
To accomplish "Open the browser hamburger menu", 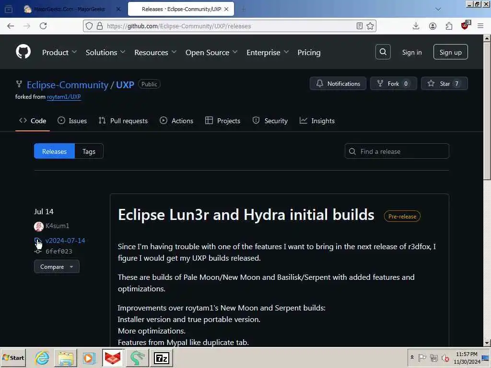I will (x=480, y=26).
